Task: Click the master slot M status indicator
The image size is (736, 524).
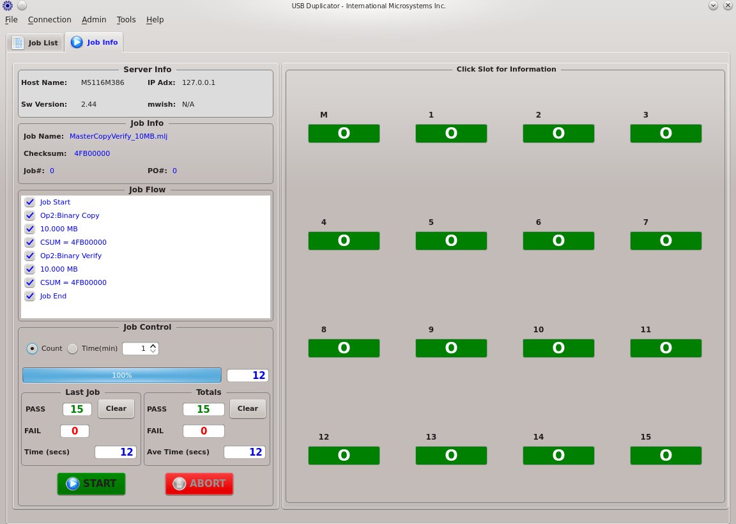Action: point(344,134)
